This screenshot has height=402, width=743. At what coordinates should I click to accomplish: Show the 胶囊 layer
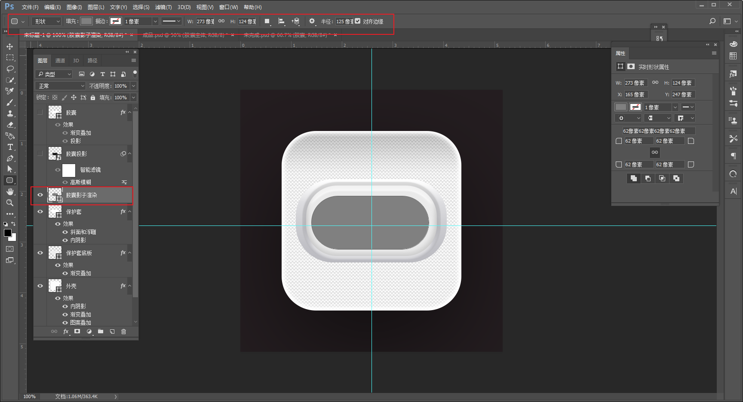coord(40,113)
